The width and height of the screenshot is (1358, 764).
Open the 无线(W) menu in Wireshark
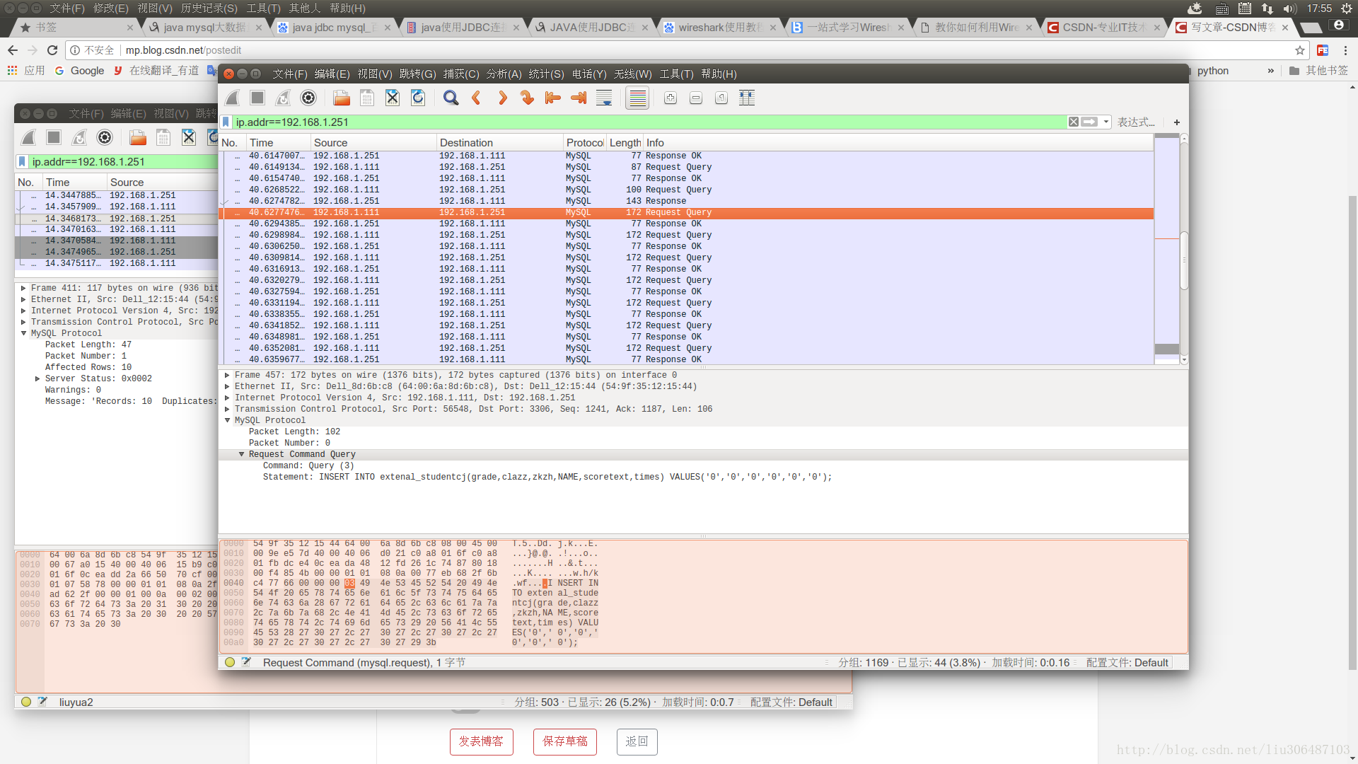(632, 74)
